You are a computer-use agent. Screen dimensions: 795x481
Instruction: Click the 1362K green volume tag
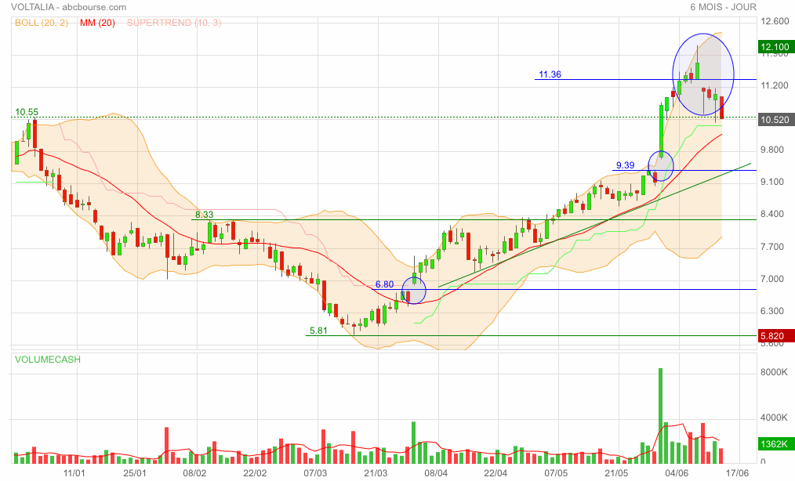(775, 444)
